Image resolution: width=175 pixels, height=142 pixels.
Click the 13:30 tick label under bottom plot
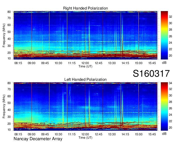pyautogui.click(x=112, y=134)
